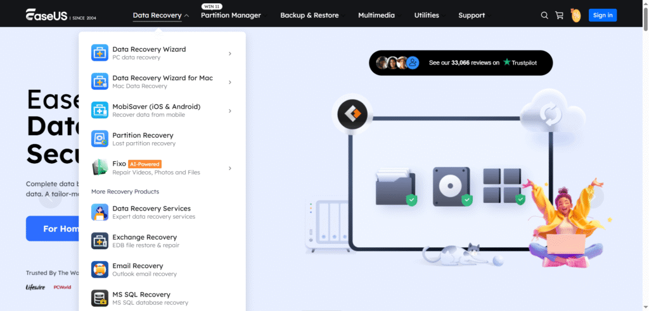
Task: Click the Sign in button
Action: [602, 15]
